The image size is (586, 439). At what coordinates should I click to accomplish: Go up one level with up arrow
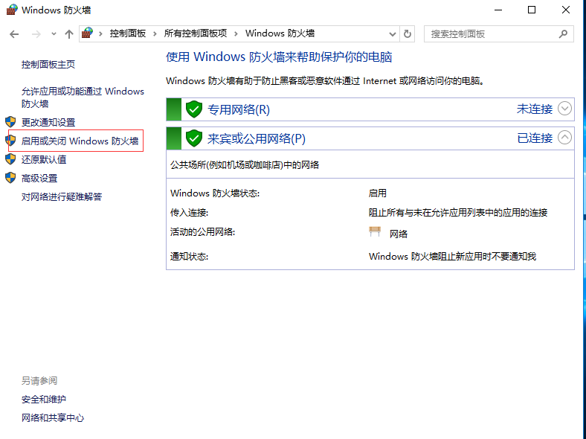pyautogui.click(x=68, y=34)
